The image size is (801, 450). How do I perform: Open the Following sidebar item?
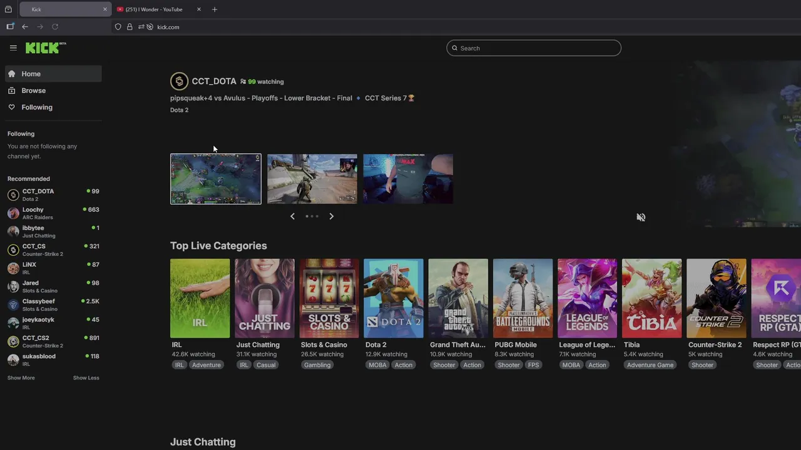coord(53,107)
